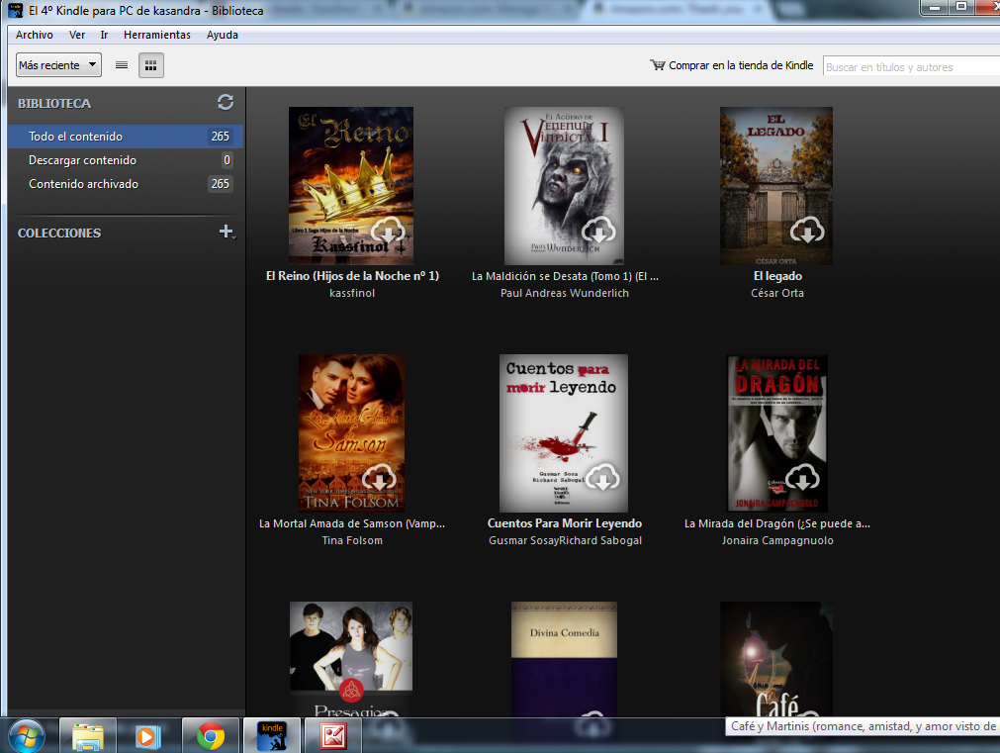Click title text El legado
The height and width of the screenshot is (753, 1000).
tap(777, 276)
